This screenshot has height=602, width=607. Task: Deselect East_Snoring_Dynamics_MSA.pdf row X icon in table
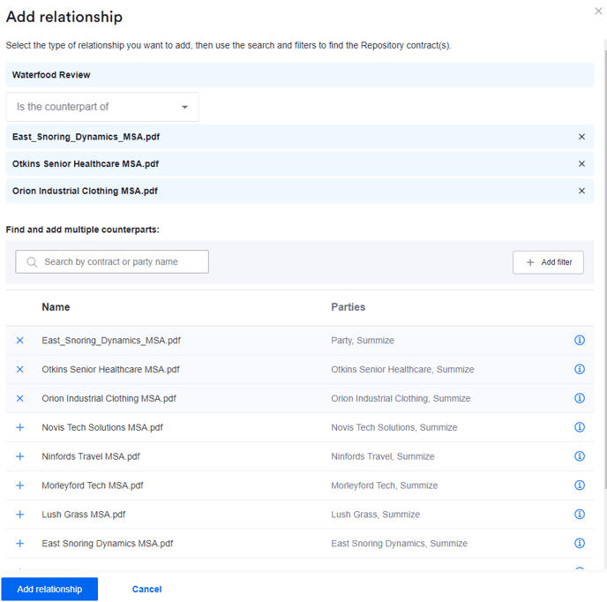pyautogui.click(x=20, y=341)
